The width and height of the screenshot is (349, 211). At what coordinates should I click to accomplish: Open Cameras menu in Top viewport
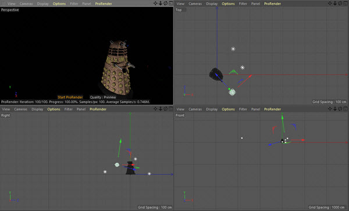195,4
